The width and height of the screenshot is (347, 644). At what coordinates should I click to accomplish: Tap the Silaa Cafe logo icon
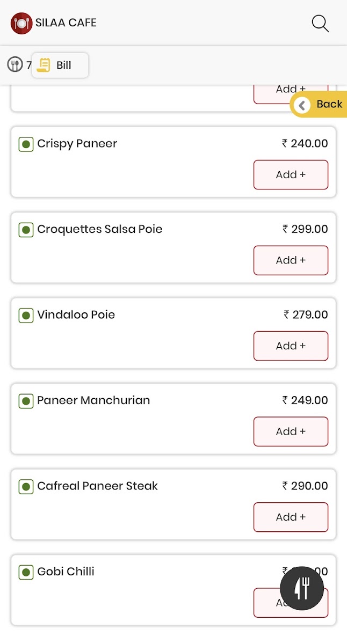tap(21, 23)
